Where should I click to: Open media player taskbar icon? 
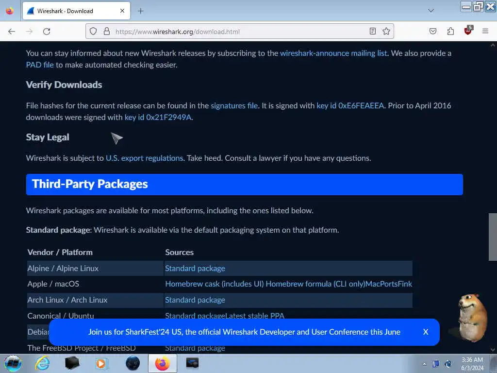(102, 363)
